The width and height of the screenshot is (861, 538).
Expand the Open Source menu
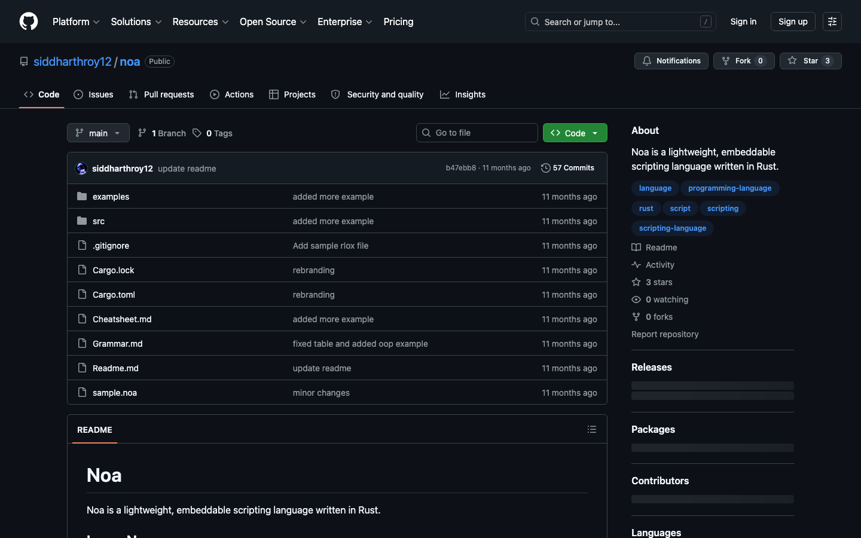point(273,22)
